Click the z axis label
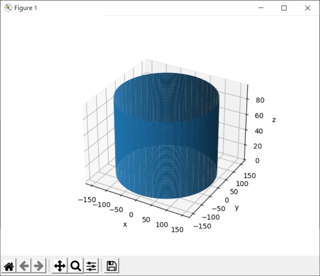 point(274,120)
